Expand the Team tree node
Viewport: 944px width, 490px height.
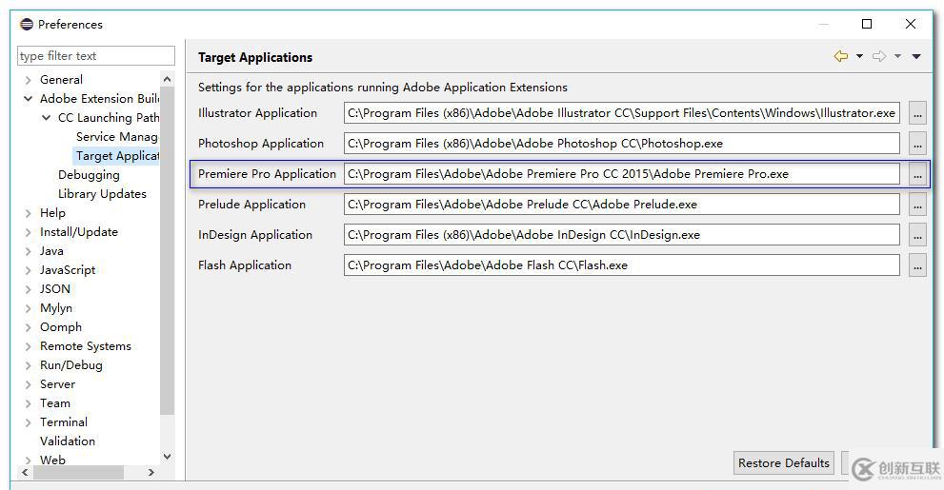click(x=28, y=403)
